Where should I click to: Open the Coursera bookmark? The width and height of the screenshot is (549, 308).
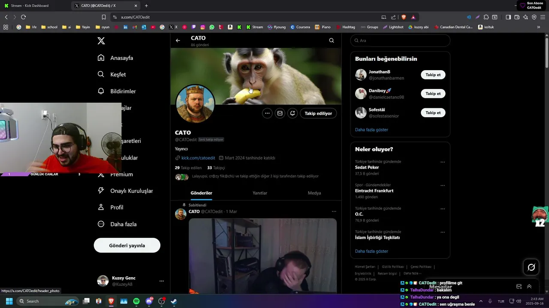pos(300,27)
